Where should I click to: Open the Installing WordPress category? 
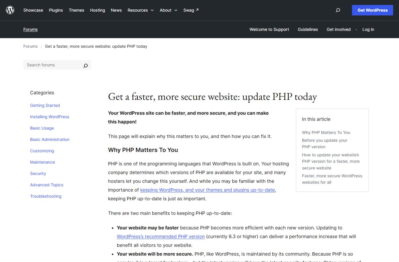pos(50,117)
